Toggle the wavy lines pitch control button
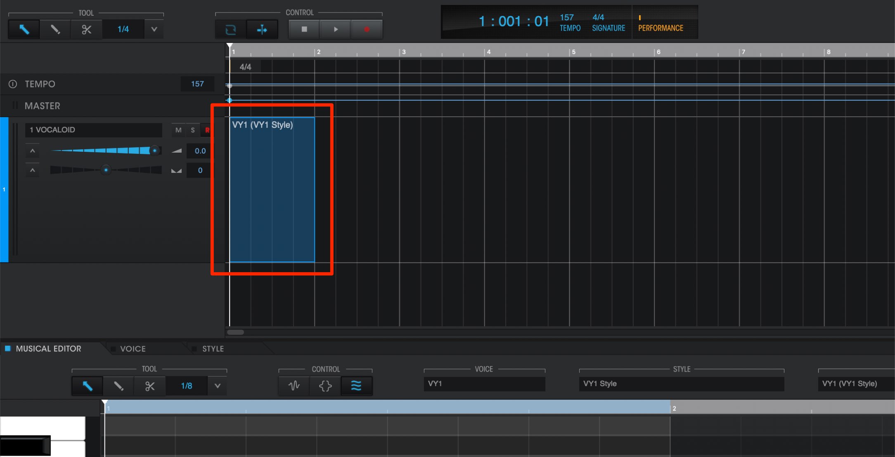Screen dimensions: 895x457 click(356, 386)
